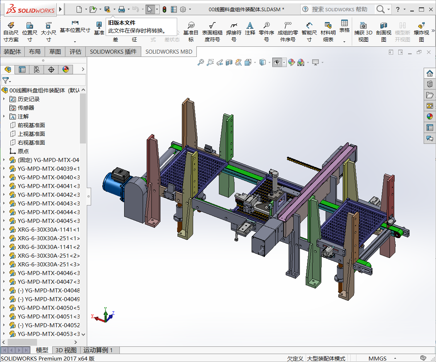The height and width of the screenshot is (362, 436).
Task: Switch to the 运动算例 1 bottom tab
Action: (x=98, y=350)
